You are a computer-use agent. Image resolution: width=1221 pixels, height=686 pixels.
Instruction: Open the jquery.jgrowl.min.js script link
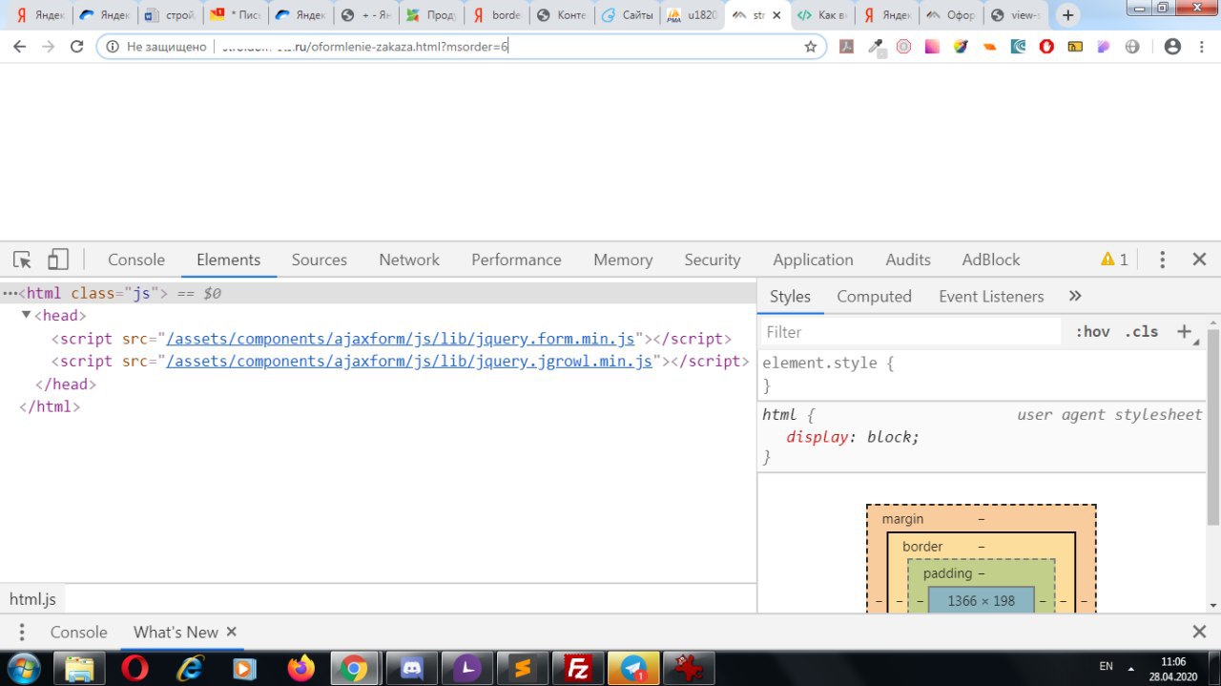[x=409, y=362]
